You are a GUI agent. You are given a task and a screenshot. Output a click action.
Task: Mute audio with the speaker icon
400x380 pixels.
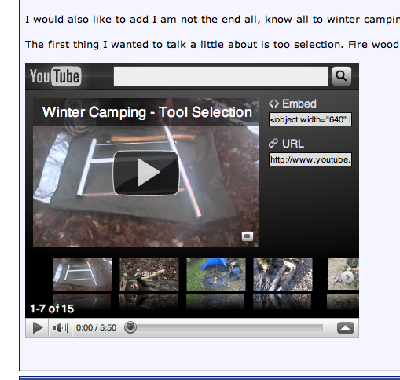click(61, 327)
